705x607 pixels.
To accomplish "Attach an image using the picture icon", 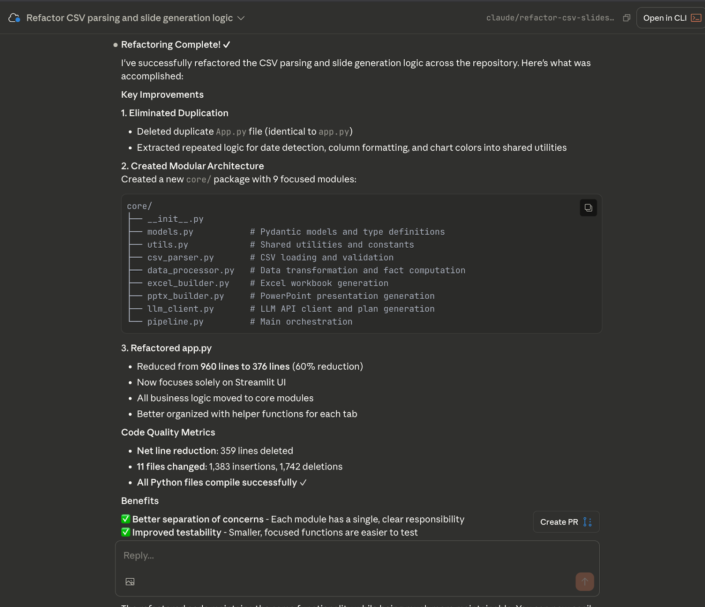I will click(x=130, y=581).
